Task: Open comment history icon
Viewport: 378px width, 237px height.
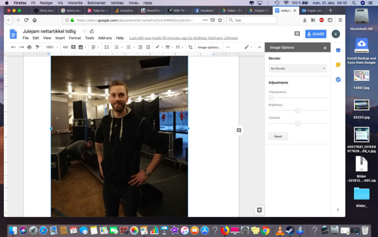Action: [297, 34]
